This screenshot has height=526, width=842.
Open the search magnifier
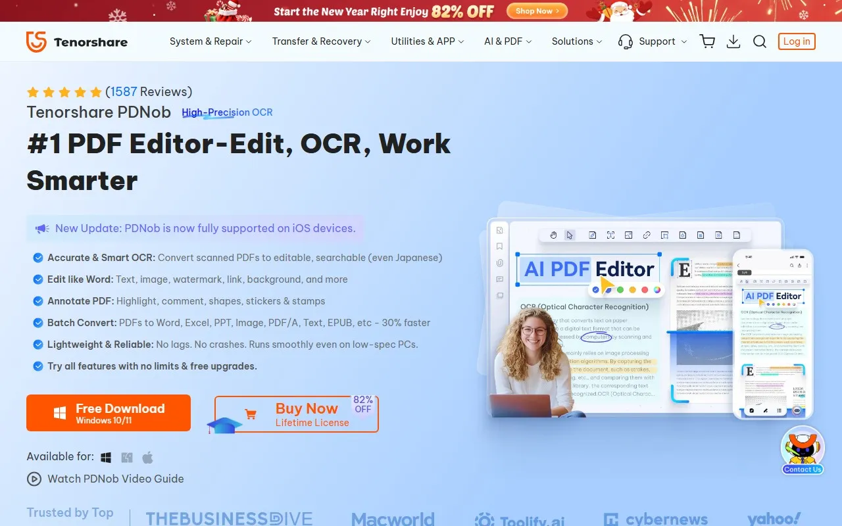click(x=760, y=41)
